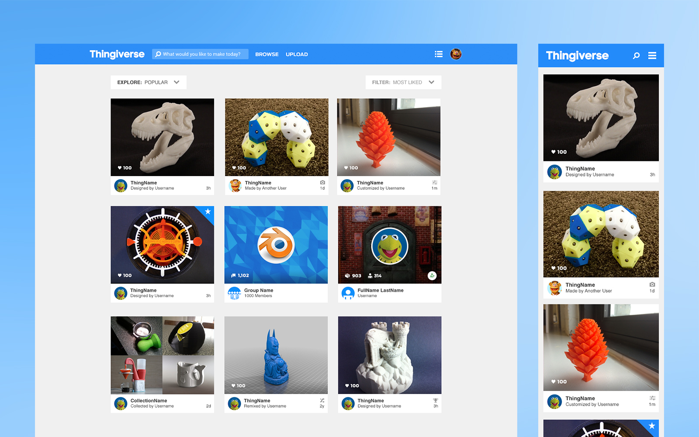Open the polyhedra thumbnail in desktop grid

tap(277, 137)
